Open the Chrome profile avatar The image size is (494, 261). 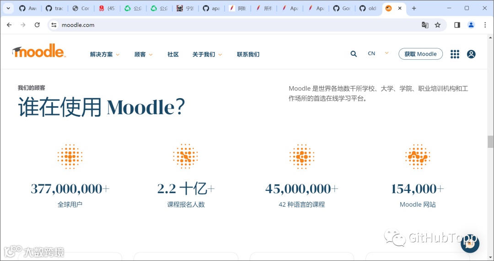(471, 25)
